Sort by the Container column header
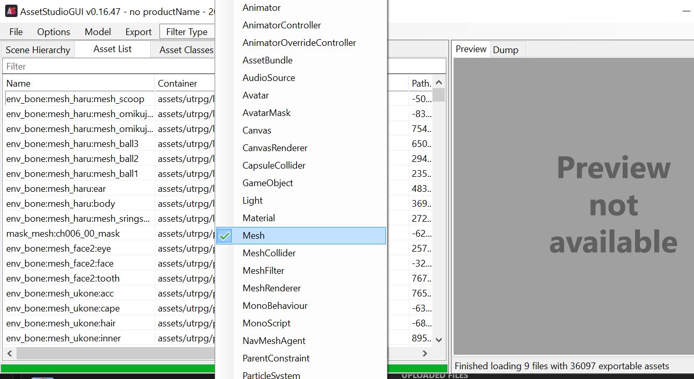 tap(185, 84)
